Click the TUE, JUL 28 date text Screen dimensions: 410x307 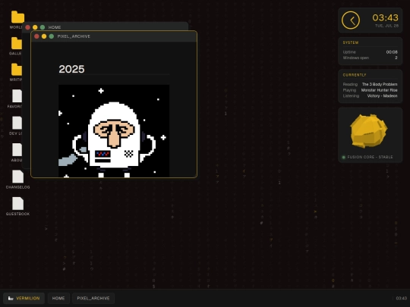[x=386, y=26]
